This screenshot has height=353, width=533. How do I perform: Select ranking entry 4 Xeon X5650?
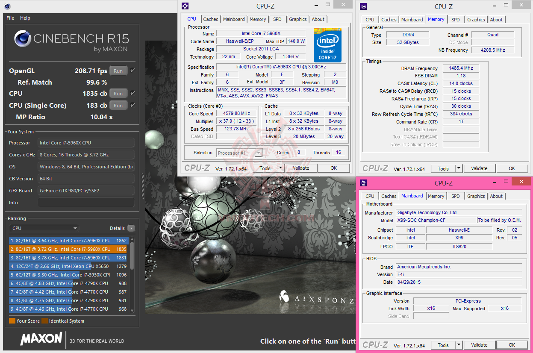pos(68,266)
